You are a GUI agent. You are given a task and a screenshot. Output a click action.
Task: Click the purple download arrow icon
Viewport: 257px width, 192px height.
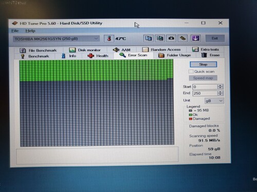point(195,38)
